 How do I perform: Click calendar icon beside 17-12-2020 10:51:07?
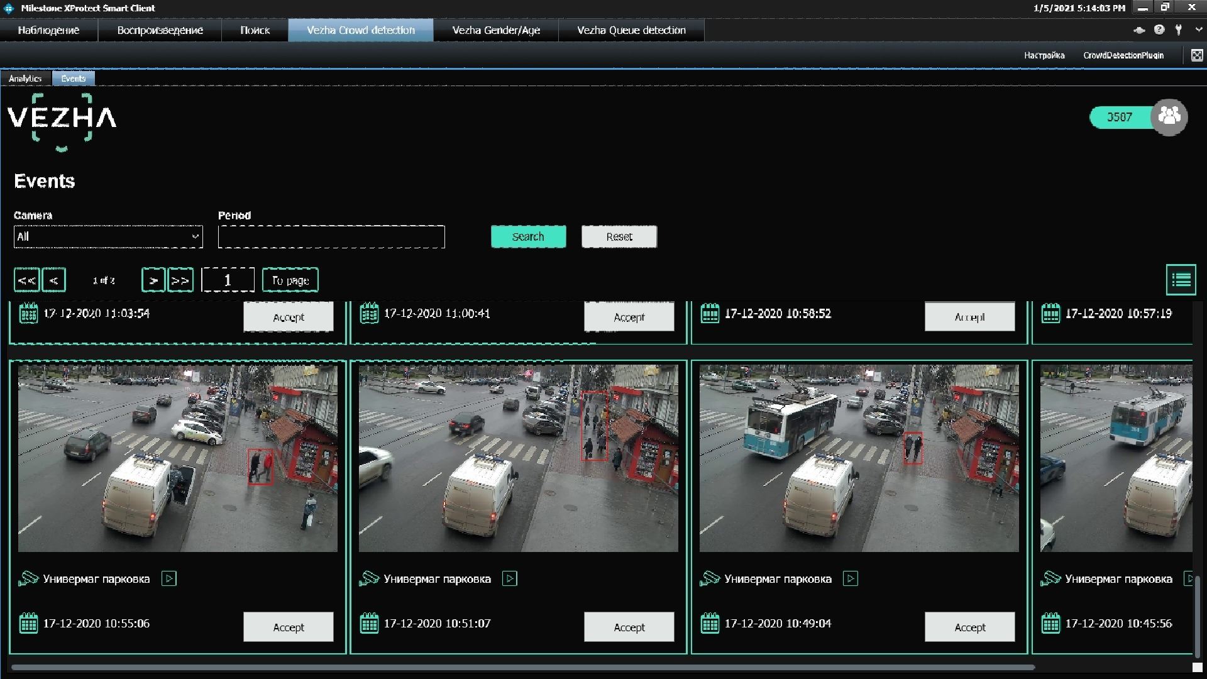click(369, 624)
